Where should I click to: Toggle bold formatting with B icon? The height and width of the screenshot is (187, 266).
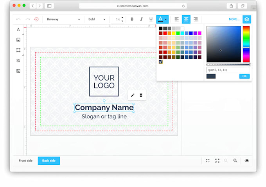[132, 19]
